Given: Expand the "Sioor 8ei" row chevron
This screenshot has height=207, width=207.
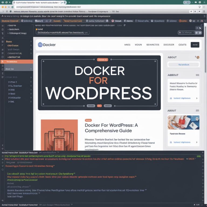Looking at the screenshot, I should tap(31, 69).
